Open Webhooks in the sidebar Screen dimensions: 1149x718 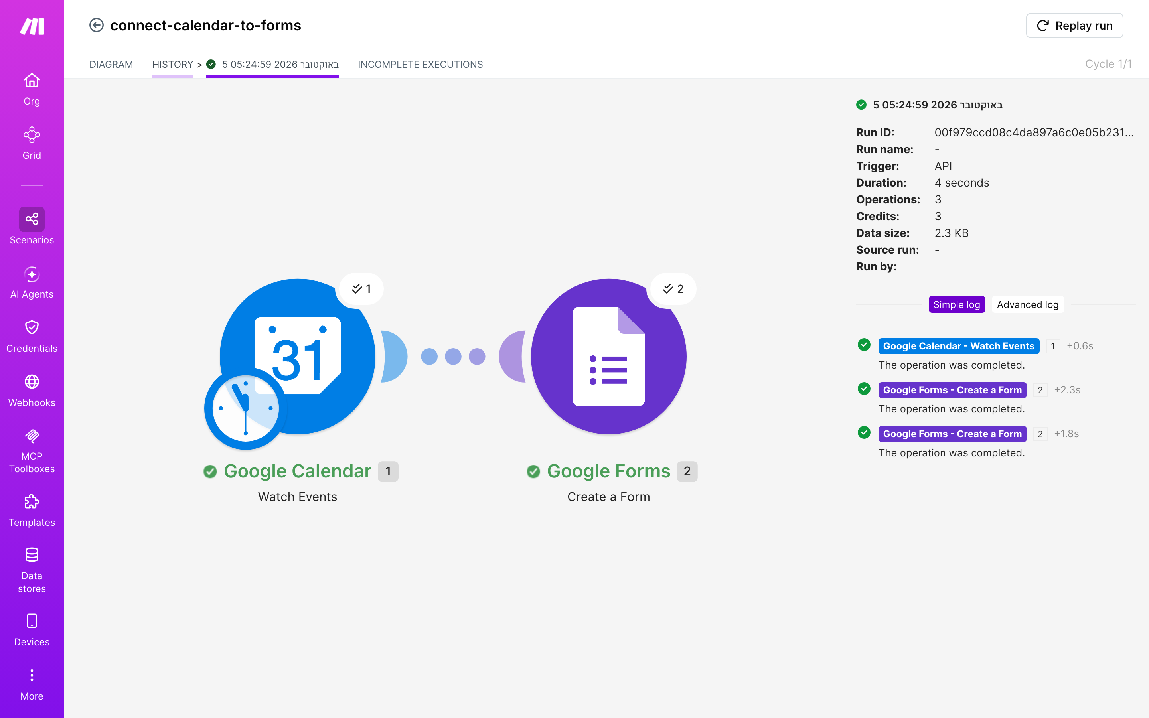point(32,391)
